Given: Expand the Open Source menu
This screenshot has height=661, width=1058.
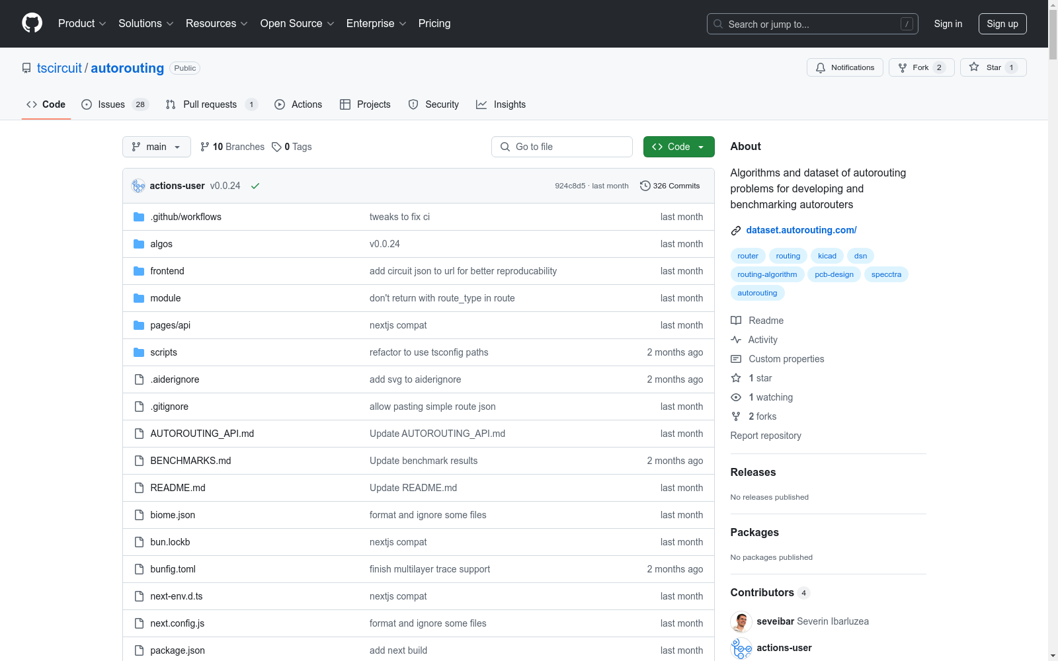Looking at the screenshot, I should click(x=298, y=24).
